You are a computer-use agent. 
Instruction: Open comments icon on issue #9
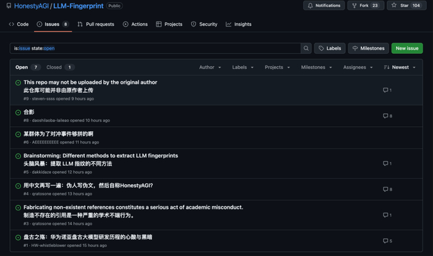[385, 90]
